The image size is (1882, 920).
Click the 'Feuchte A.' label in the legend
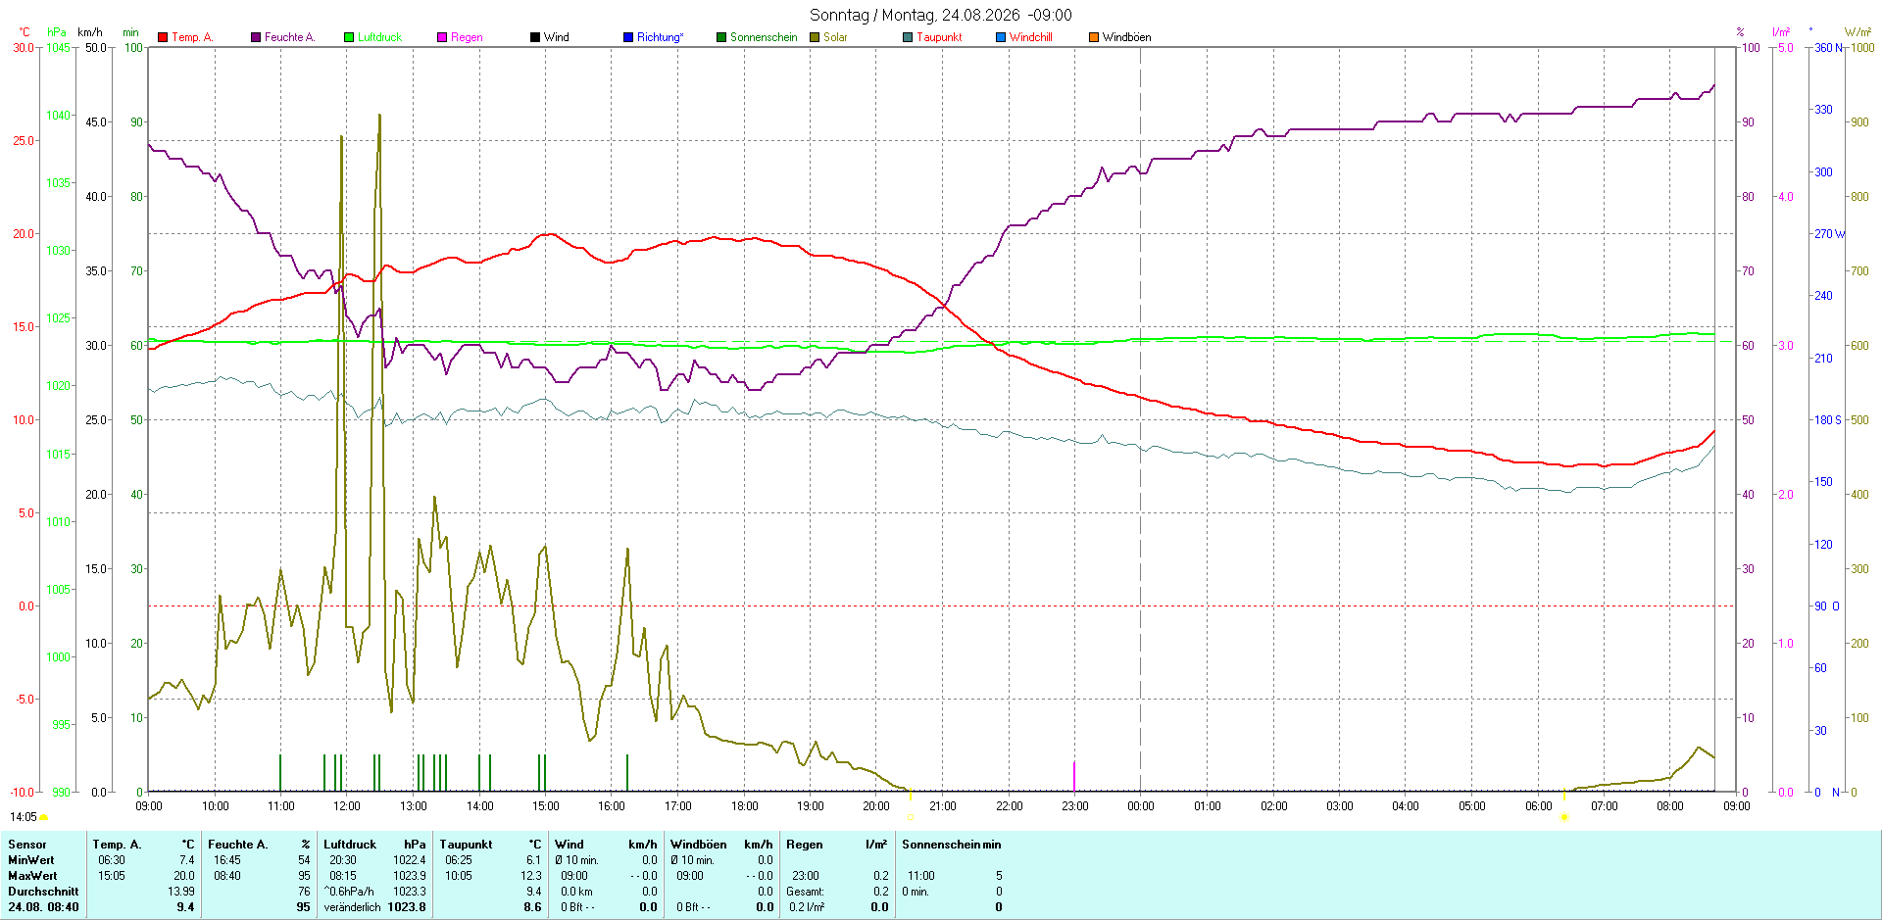coord(290,37)
